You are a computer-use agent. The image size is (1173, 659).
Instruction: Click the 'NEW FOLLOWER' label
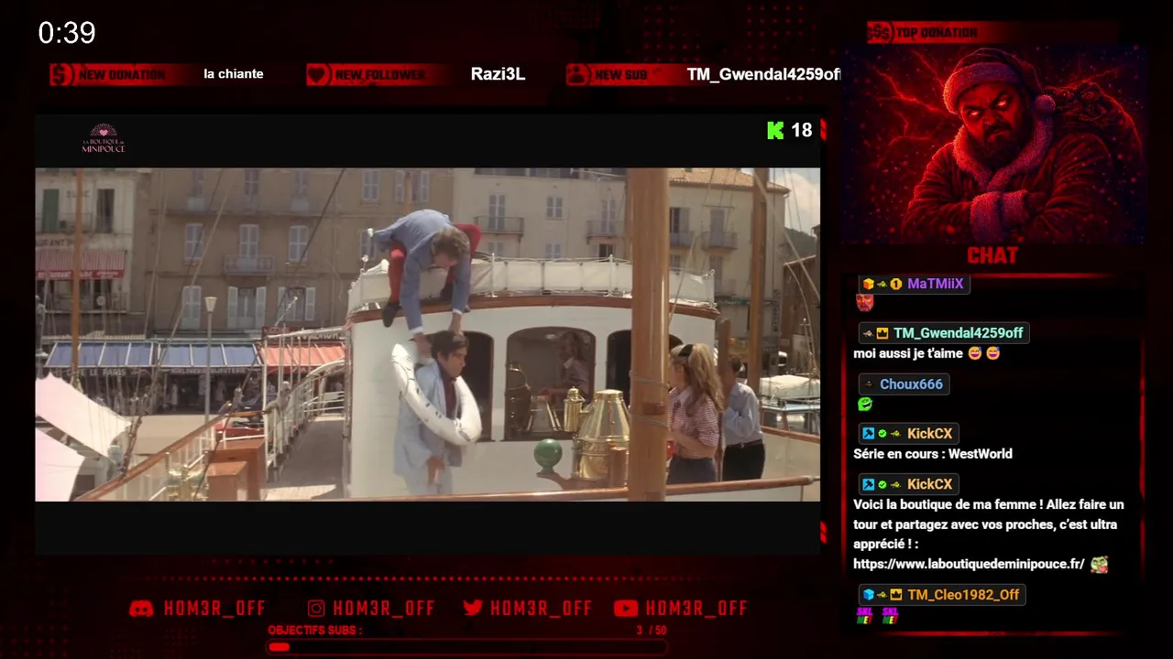(x=379, y=75)
